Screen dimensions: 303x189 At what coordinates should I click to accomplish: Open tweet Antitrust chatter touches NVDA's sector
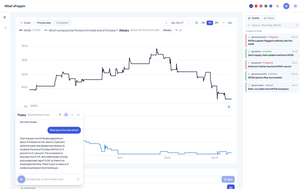coord(273,64)
